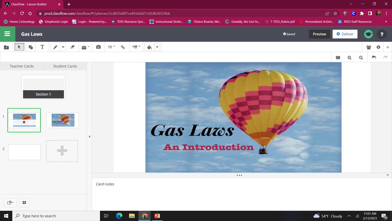Viewport: 392px width, 221px height.
Task: Select the eraser tool
Action: [73, 47]
